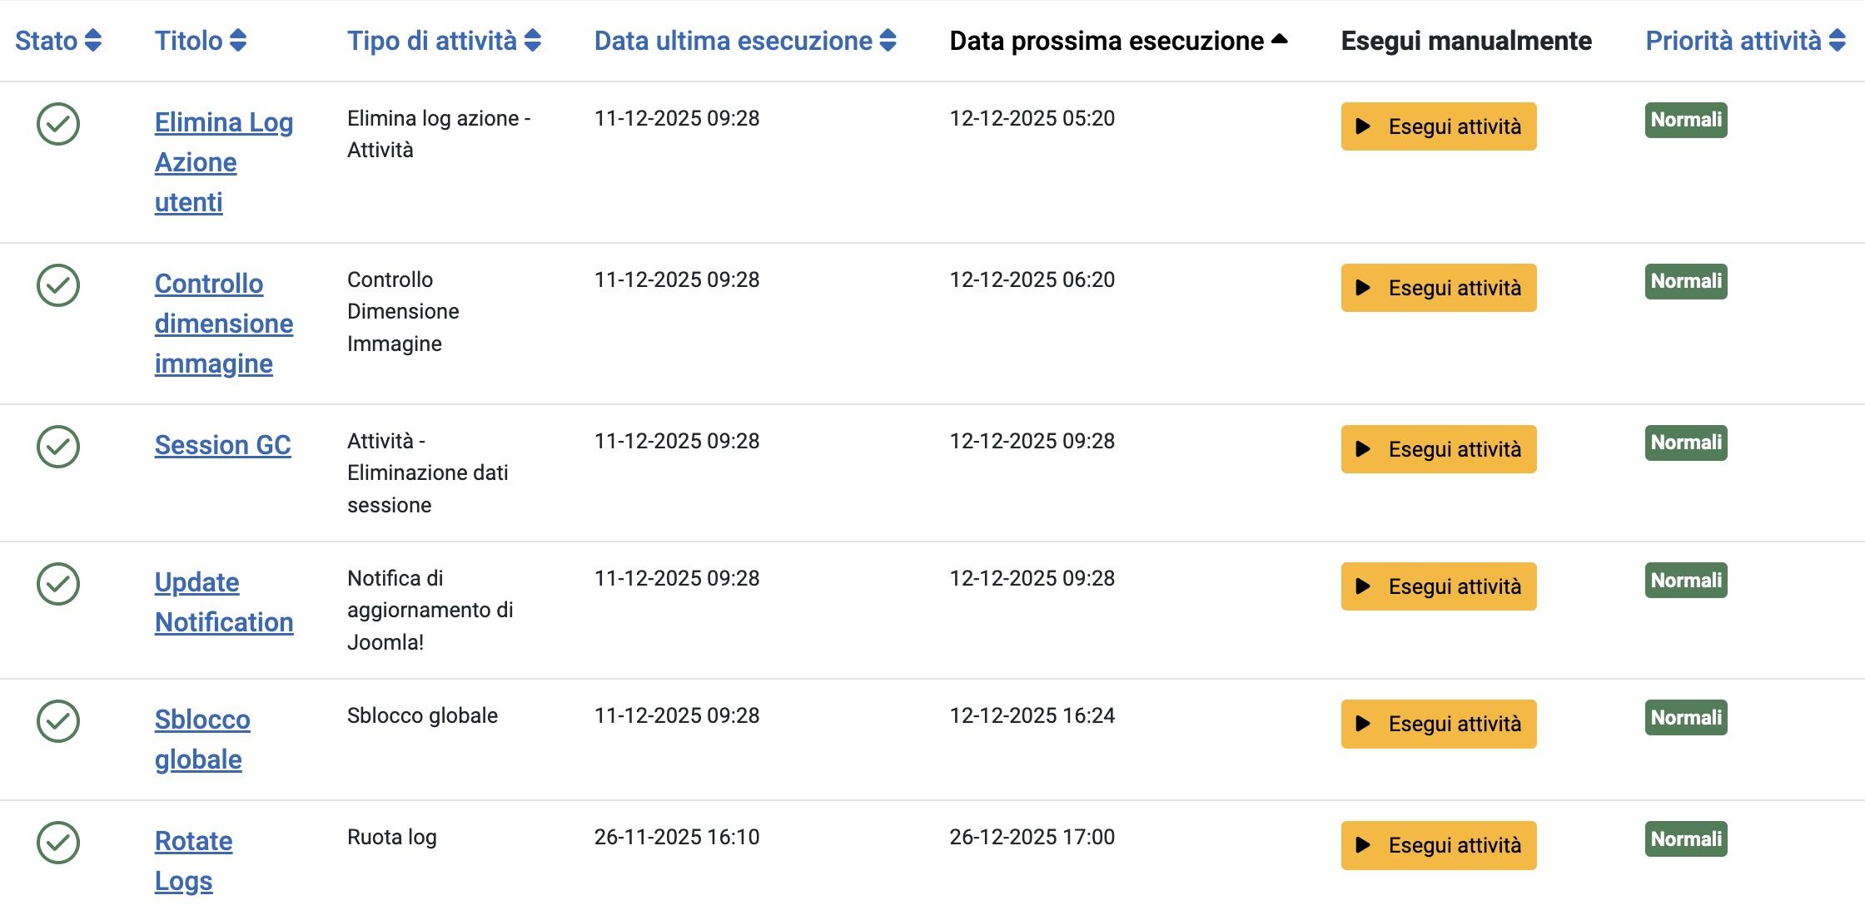The width and height of the screenshot is (1865, 920).
Task: Open the Controllo dimensione immagine task
Action: click(223, 324)
